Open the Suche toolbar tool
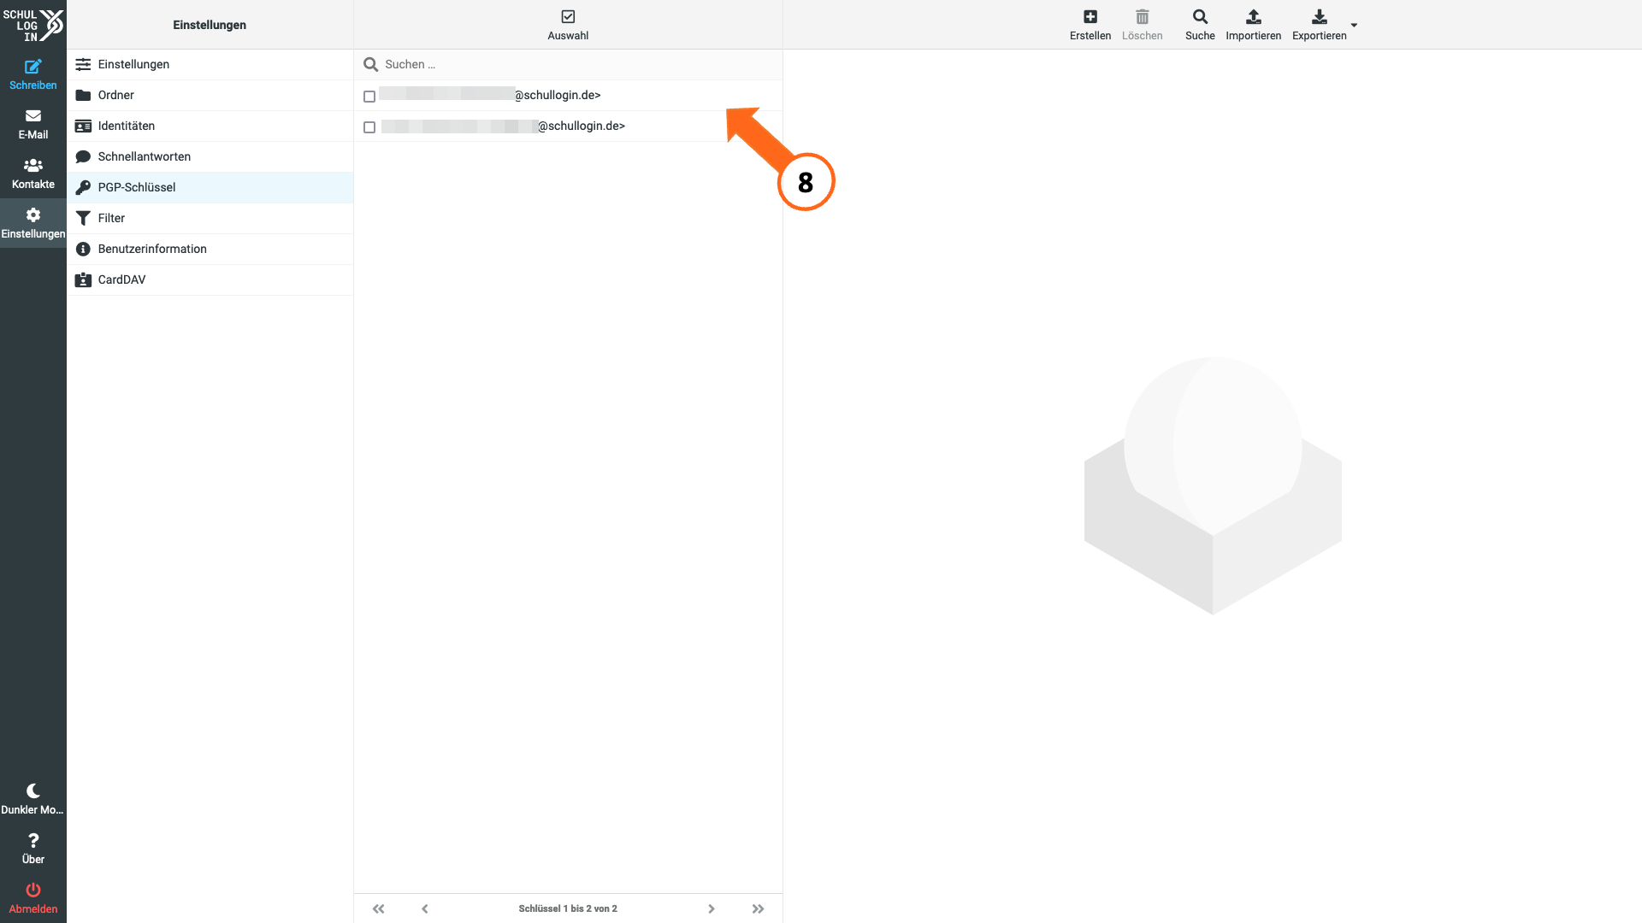The width and height of the screenshot is (1642, 923). pyautogui.click(x=1200, y=25)
